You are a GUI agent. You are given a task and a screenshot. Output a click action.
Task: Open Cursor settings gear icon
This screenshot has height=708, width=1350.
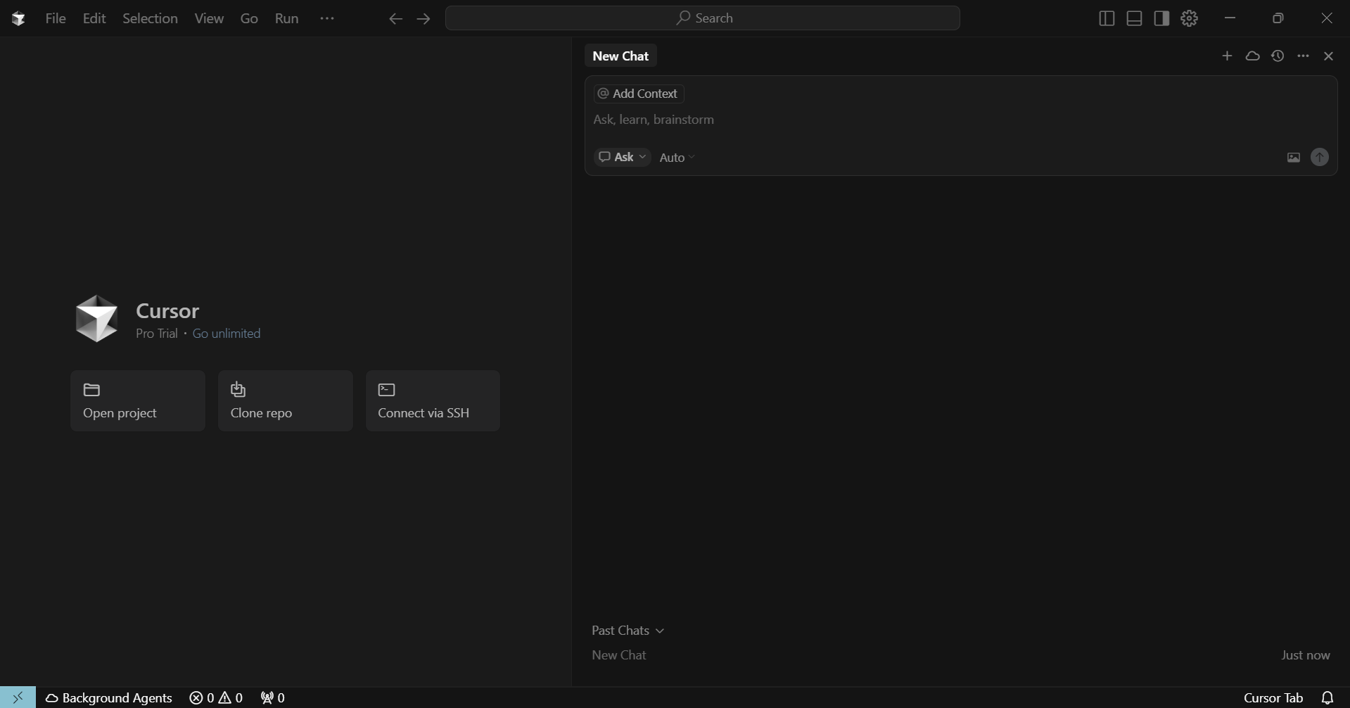pos(1189,18)
